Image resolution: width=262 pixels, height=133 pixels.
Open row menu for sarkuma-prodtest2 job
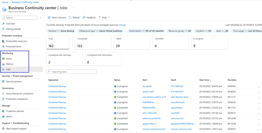(259, 119)
